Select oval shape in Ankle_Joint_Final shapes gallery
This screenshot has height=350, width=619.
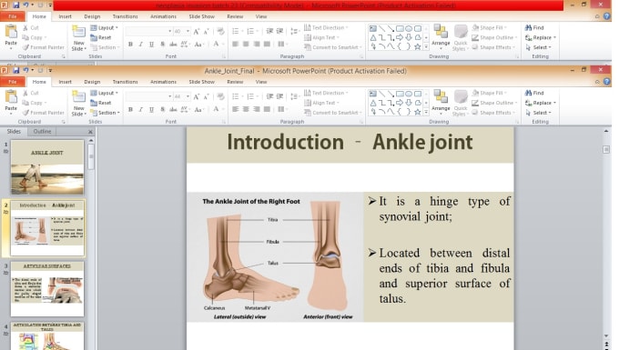click(x=409, y=94)
